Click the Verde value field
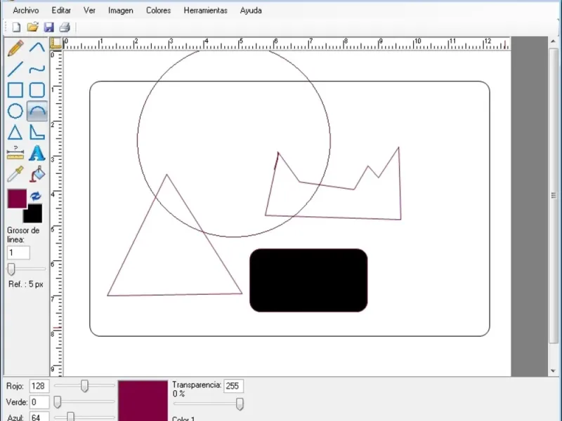 (39, 402)
